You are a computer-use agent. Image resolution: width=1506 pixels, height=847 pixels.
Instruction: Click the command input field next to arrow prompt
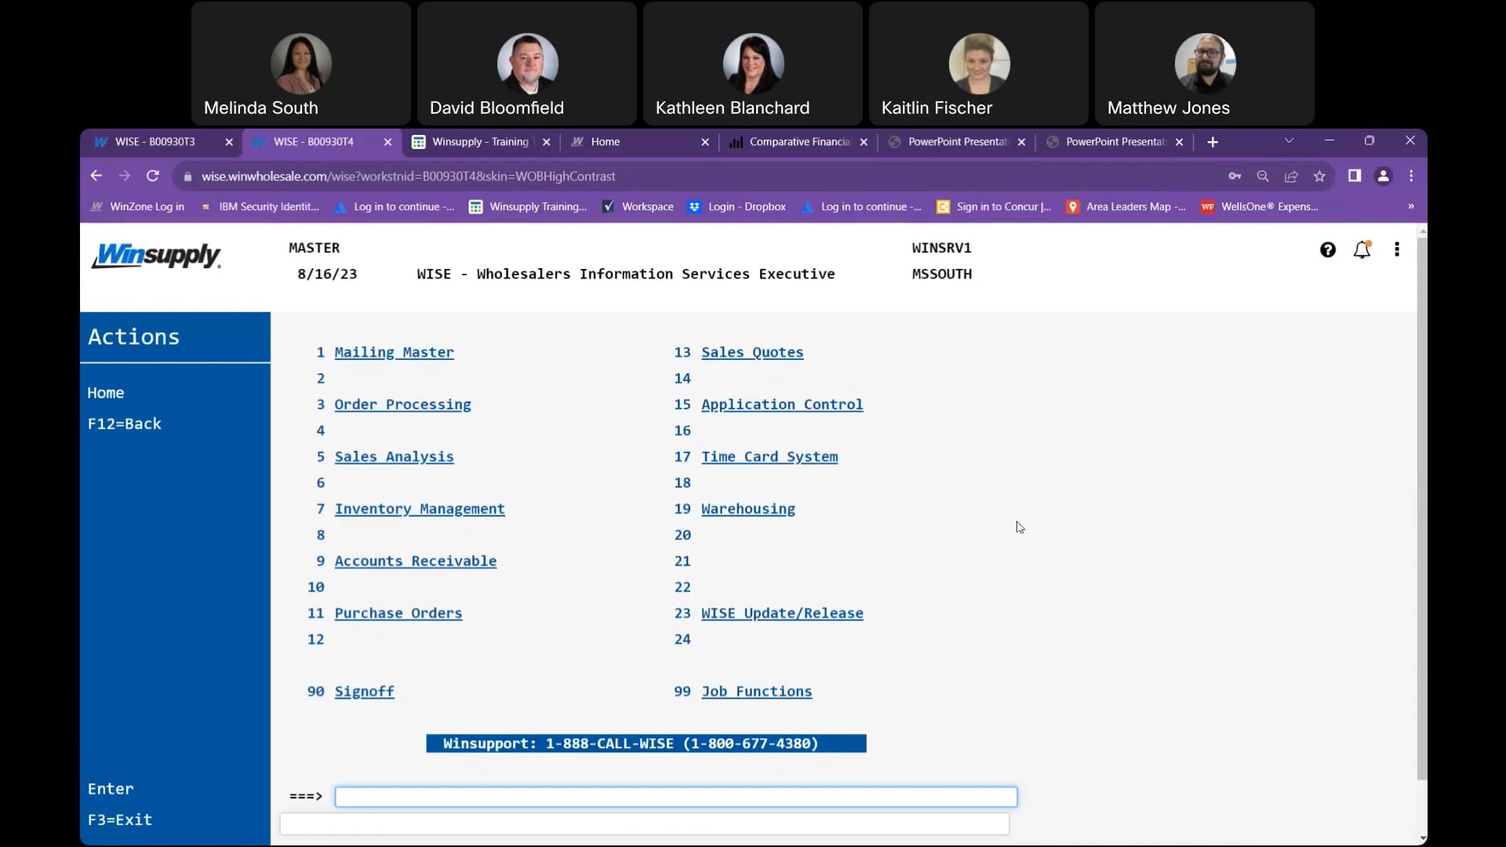point(675,796)
